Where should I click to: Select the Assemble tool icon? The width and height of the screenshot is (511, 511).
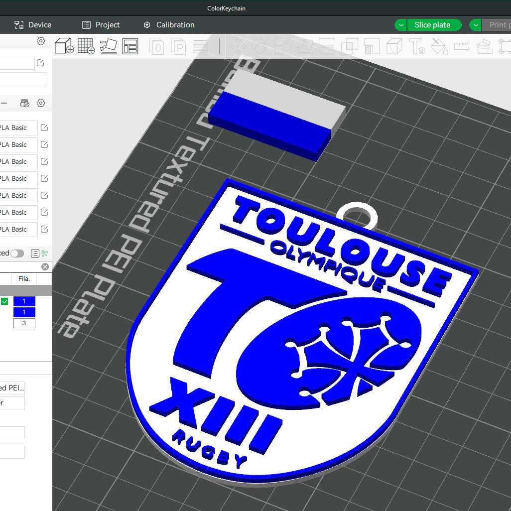click(x=484, y=46)
